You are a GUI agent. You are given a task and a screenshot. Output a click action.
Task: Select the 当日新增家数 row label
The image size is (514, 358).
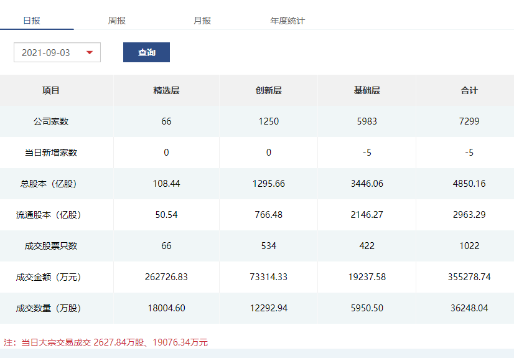coord(51,153)
